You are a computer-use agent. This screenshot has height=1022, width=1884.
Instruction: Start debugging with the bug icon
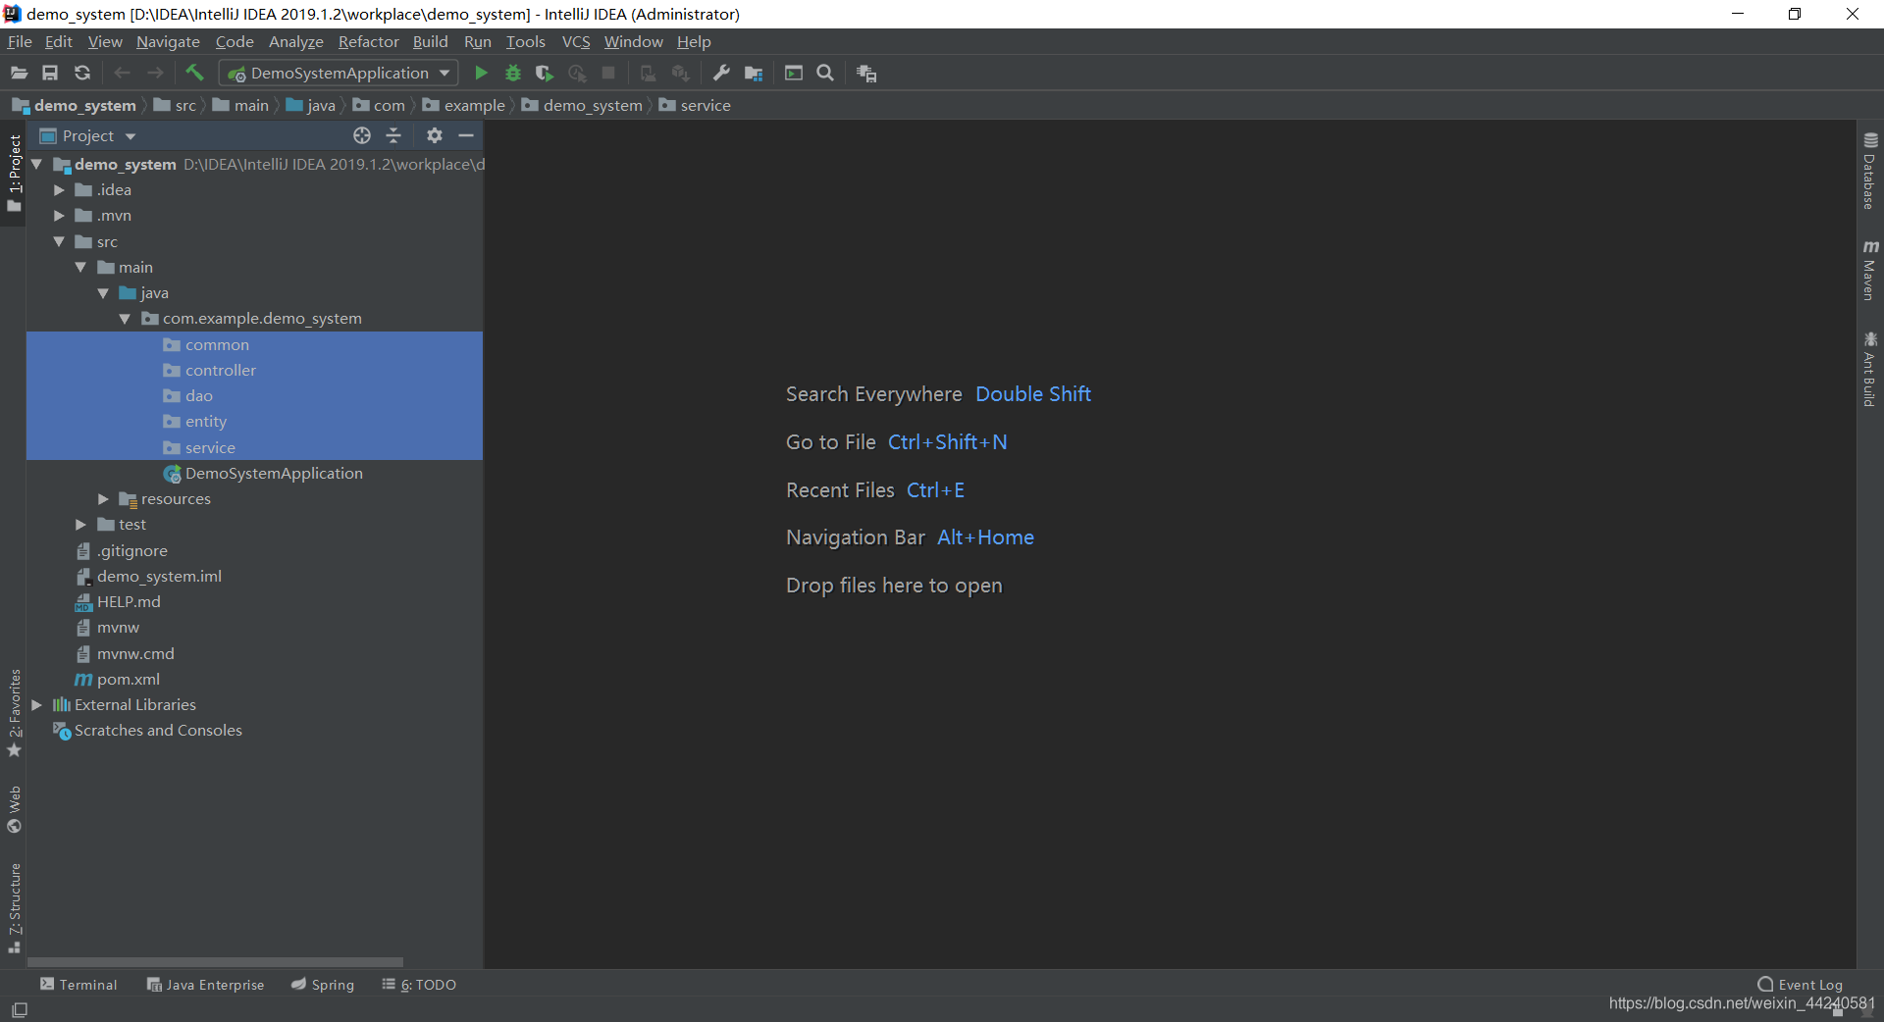pos(512,73)
